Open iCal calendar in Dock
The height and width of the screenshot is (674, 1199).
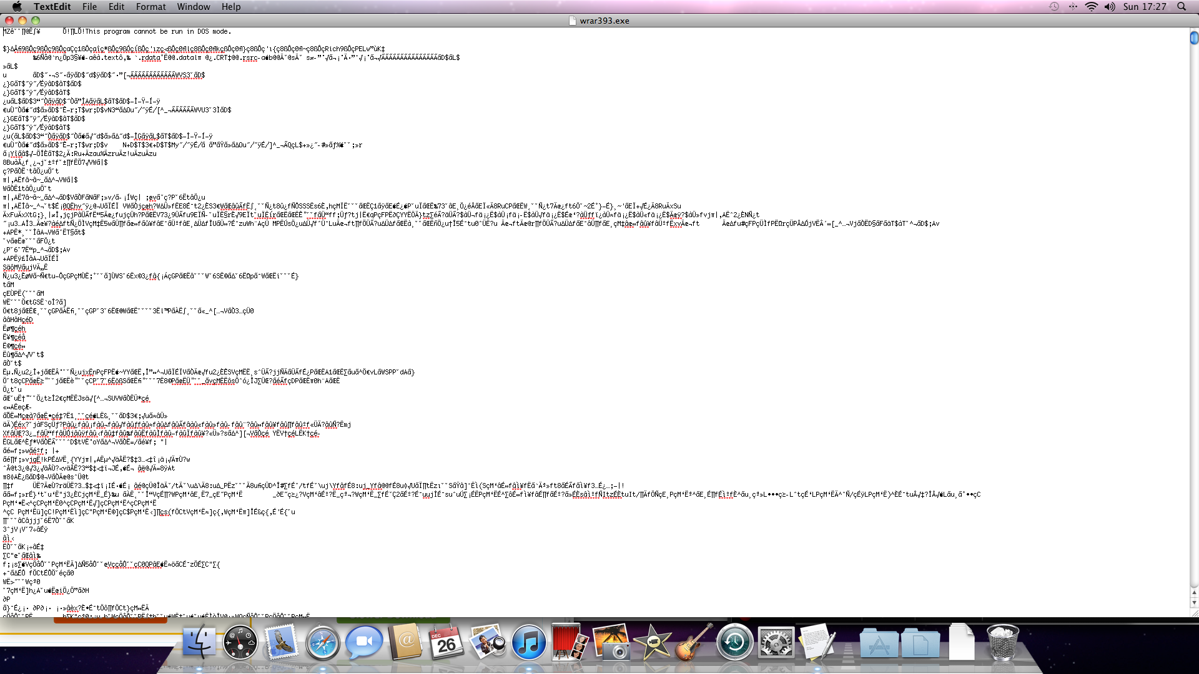pyautogui.click(x=446, y=643)
